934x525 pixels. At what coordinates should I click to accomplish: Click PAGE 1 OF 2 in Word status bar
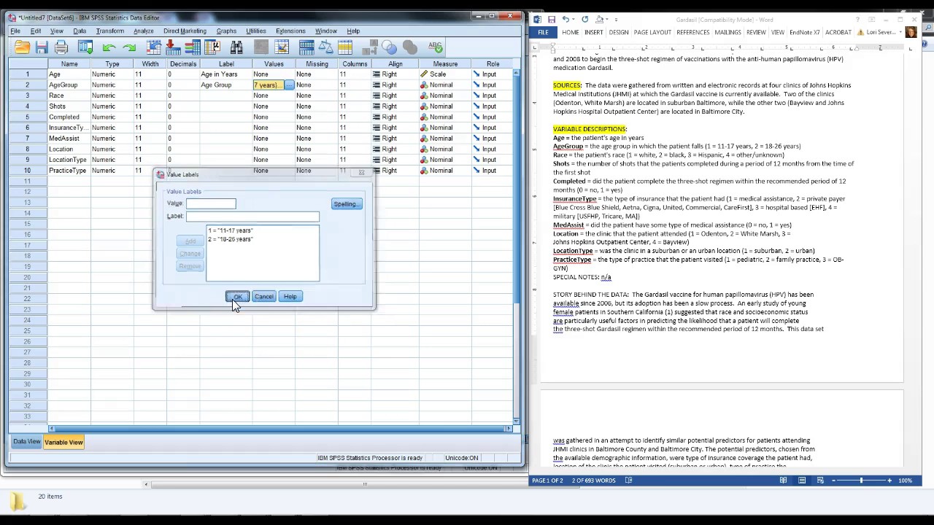547,481
